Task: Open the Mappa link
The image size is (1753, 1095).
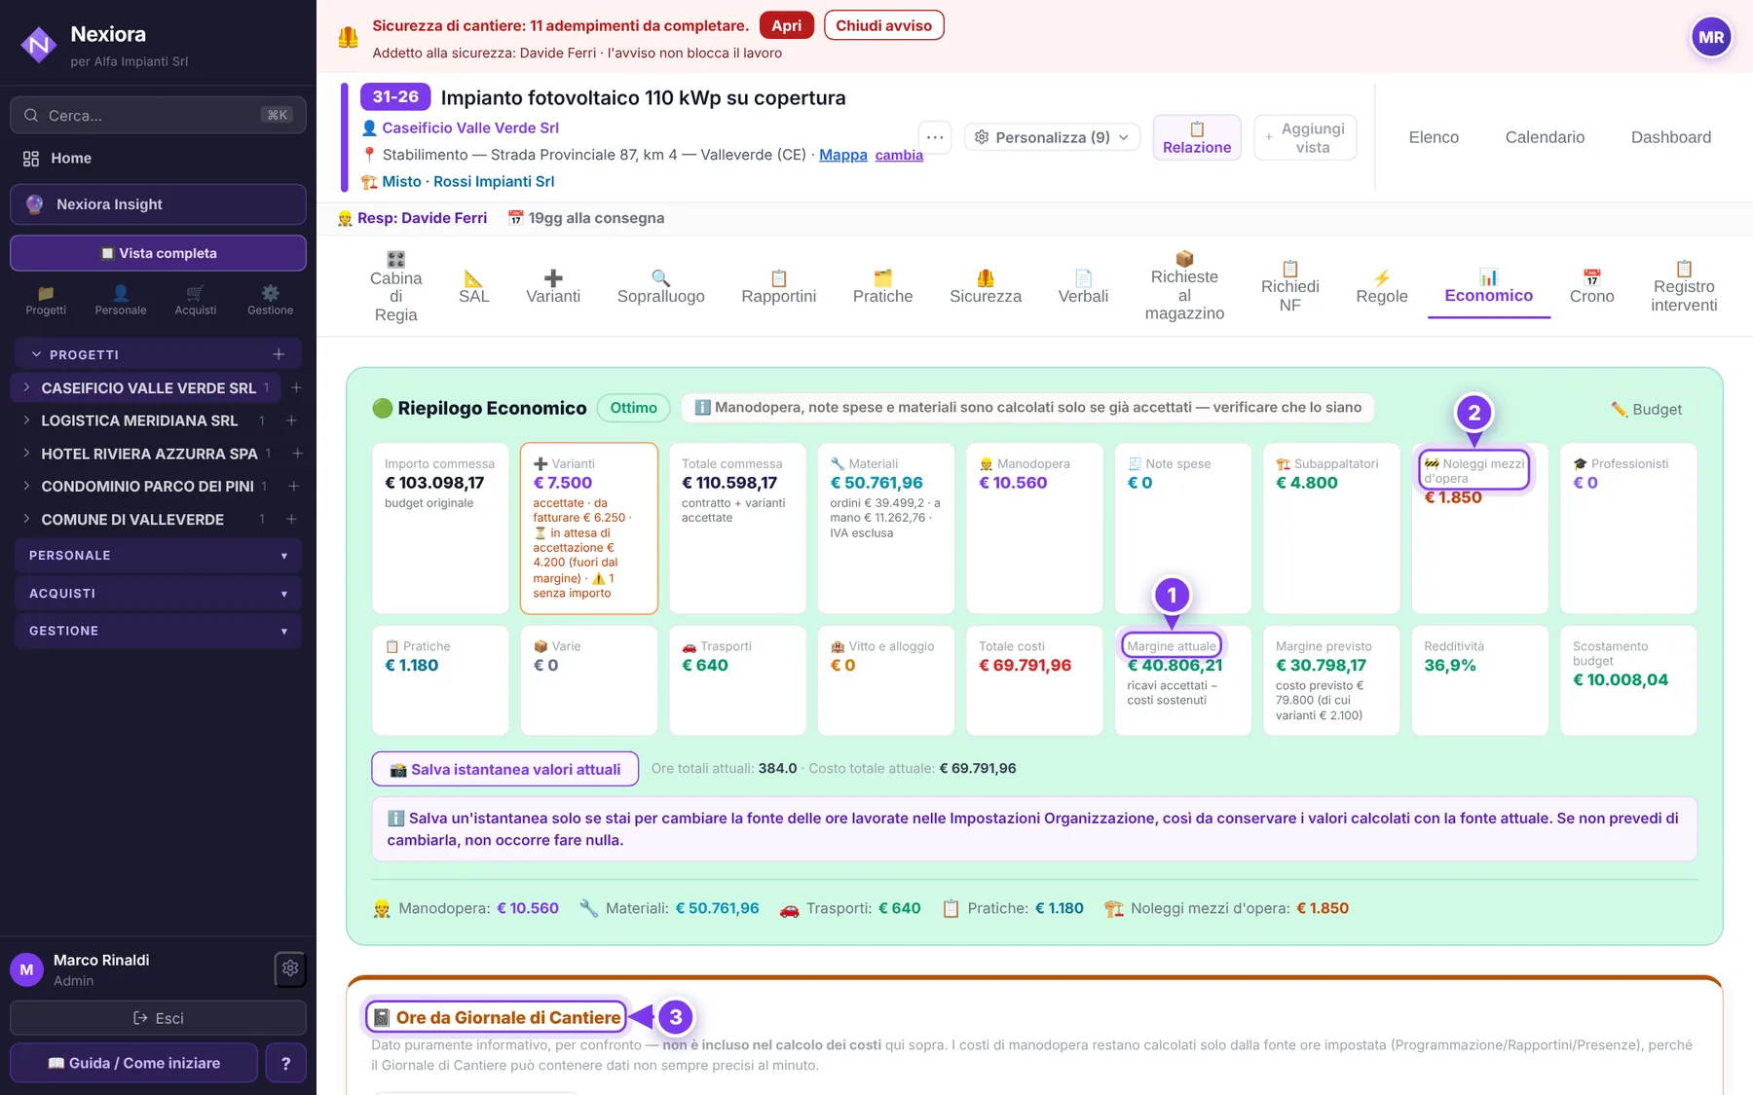Action: point(843,155)
